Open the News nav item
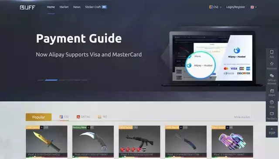Screen dimensions: 279x159 pyautogui.click(x=77, y=7)
